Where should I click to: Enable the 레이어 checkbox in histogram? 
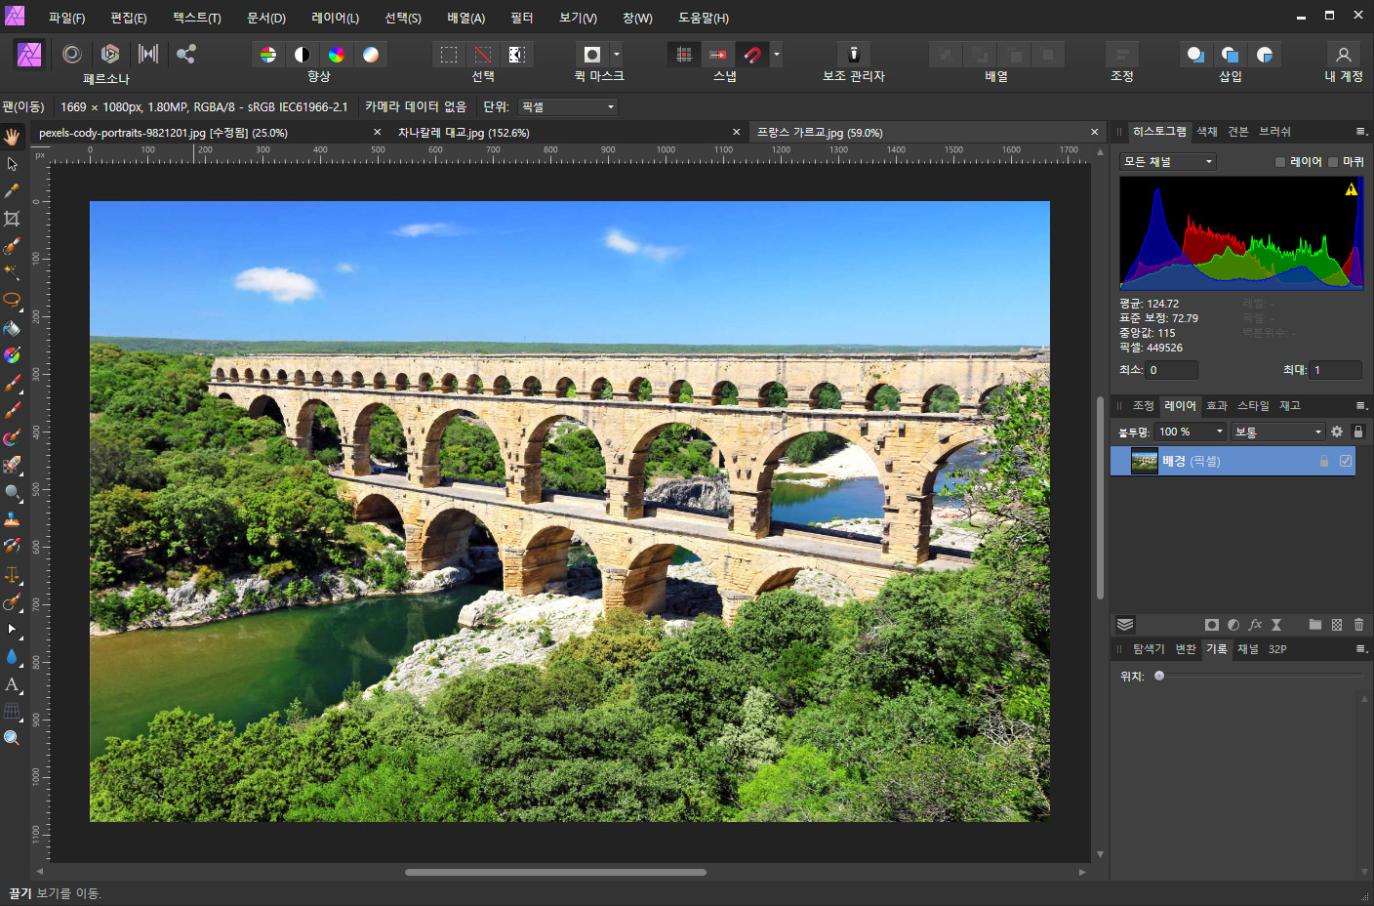[x=1280, y=162]
